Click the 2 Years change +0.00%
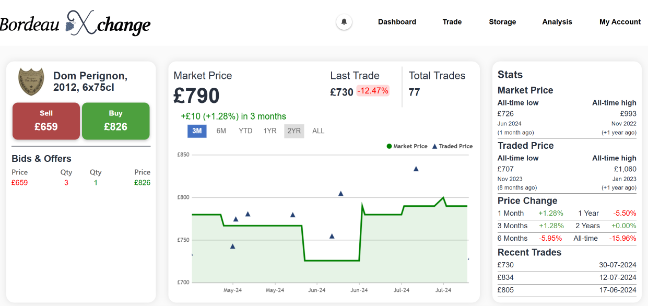Screen dimensions: 648x306 (x=624, y=226)
